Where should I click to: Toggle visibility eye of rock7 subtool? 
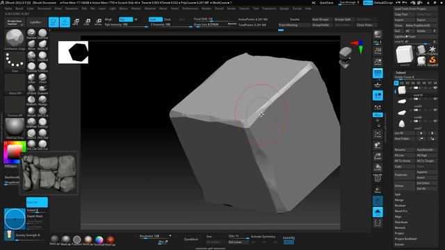[x=435, y=121]
